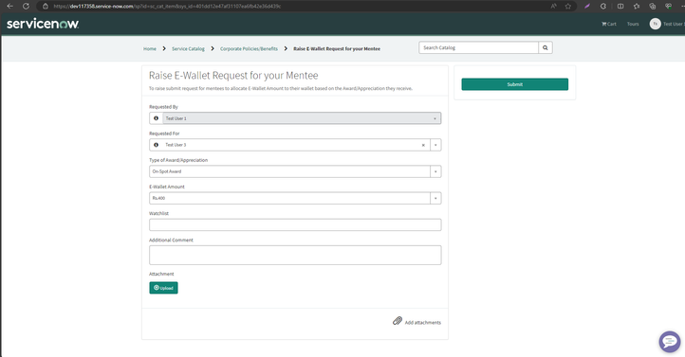Open the Tours menu
The height and width of the screenshot is (357, 685).
pyautogui.click(x=633, y=24)
